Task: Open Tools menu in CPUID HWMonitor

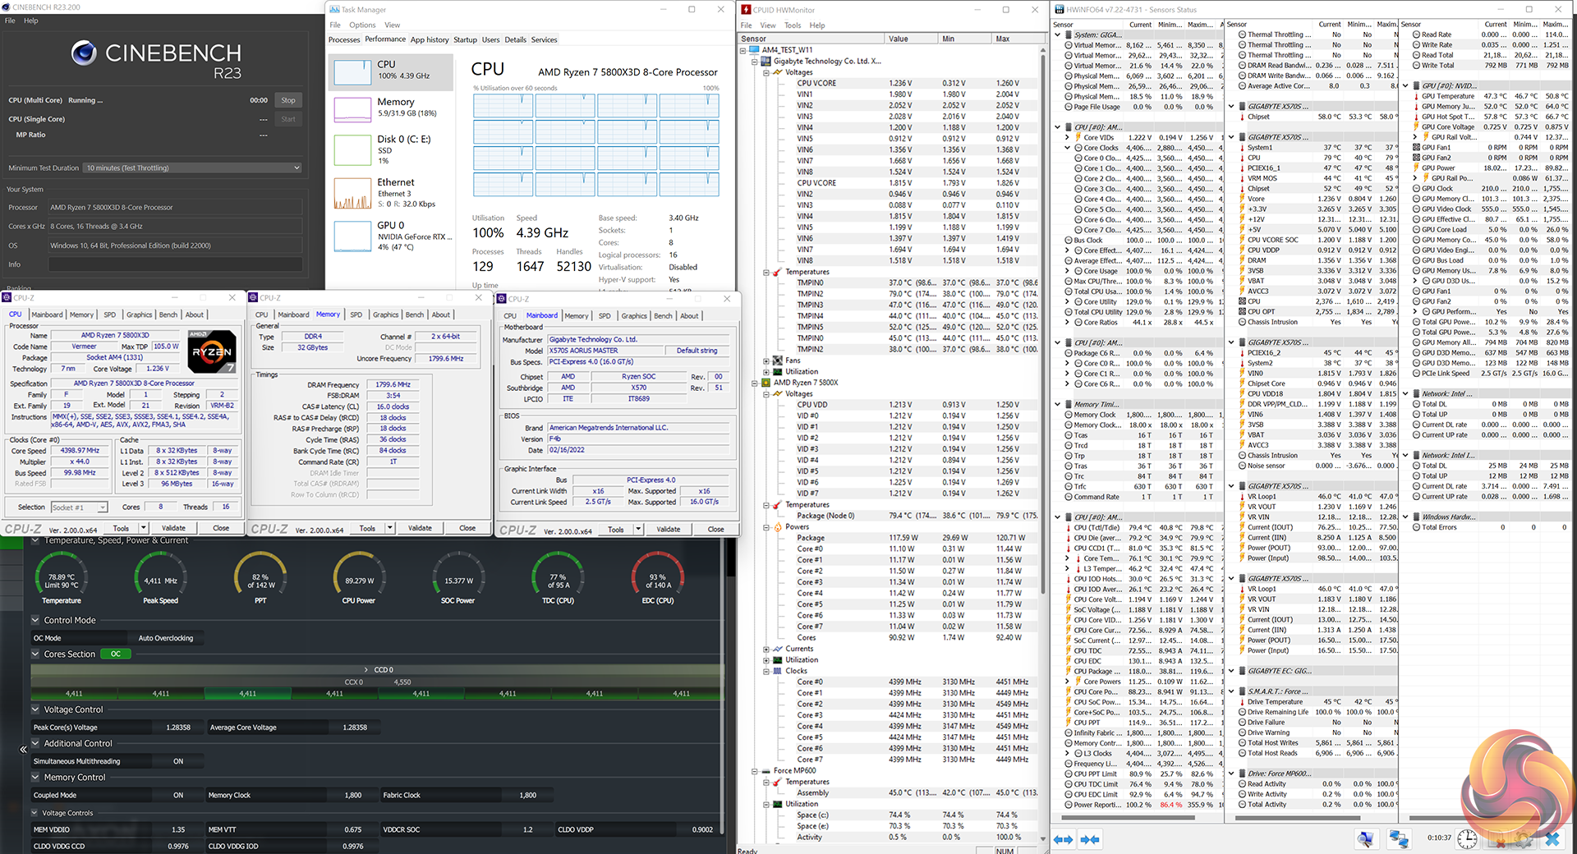Action: coord(792,25)
